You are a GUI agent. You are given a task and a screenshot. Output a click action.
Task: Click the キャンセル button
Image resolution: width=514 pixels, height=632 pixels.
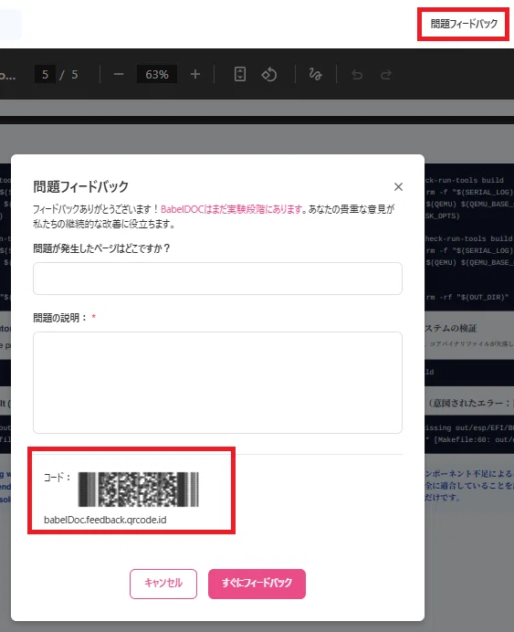pos(163,584)
